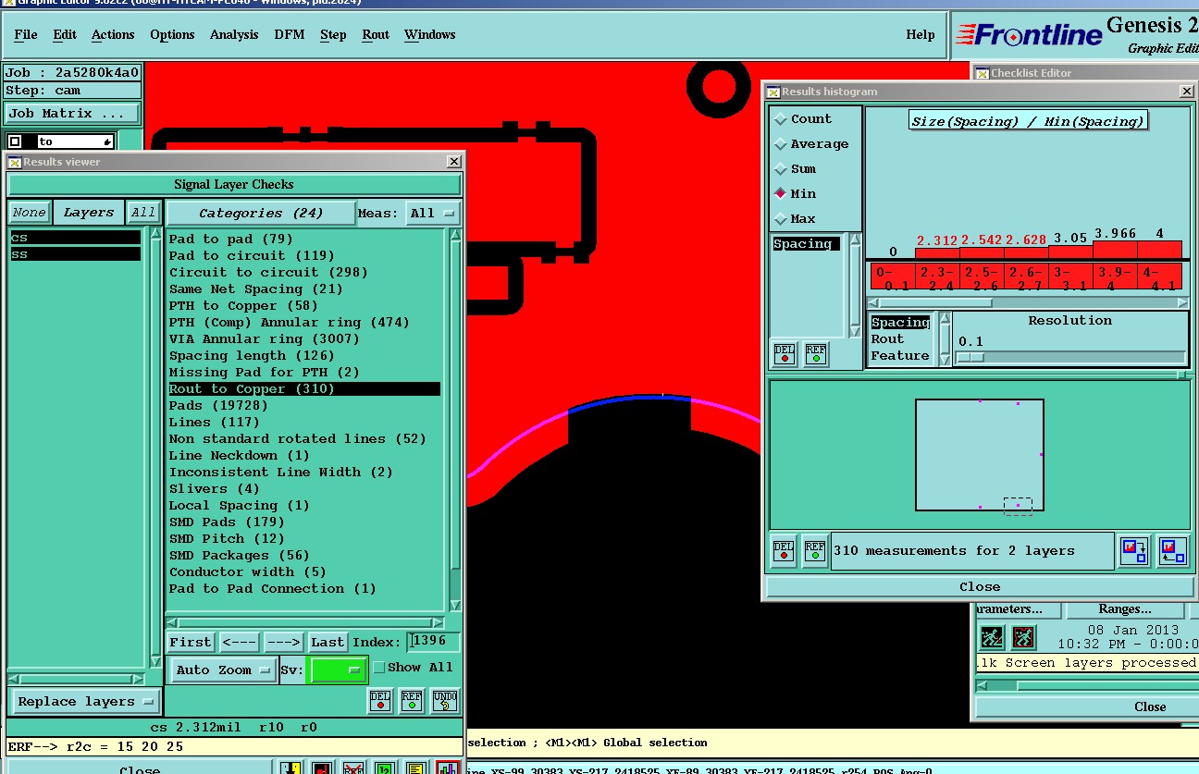Click the 0-0.1 histogram range bar
This screenshot has width=1199, height=774.
tap(893, 276)
